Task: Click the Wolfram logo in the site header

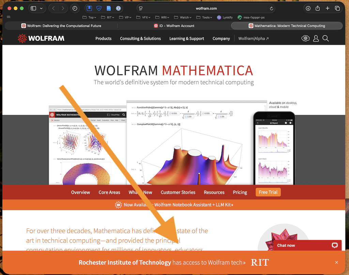Action: point(41,38)
